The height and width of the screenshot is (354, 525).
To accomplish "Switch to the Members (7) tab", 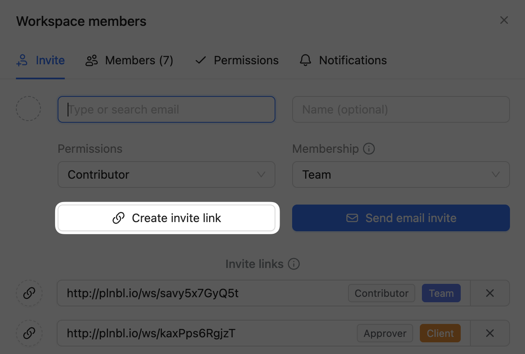I will pos(129,61).
